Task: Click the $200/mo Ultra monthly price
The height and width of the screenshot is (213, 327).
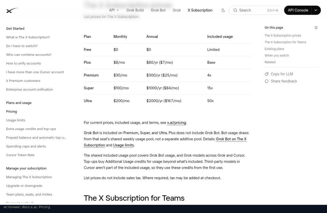Action: tap(121, 101)
